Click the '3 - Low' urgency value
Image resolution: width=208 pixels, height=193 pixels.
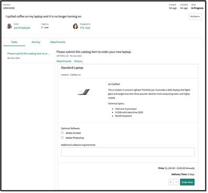pyautogui.click(x=45, y=27)
